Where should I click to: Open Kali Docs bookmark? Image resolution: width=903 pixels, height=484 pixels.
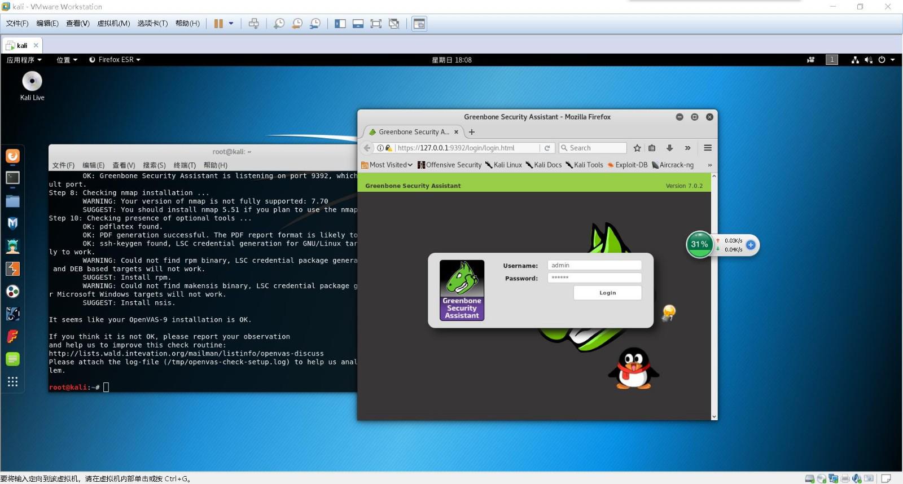[543, 165]
